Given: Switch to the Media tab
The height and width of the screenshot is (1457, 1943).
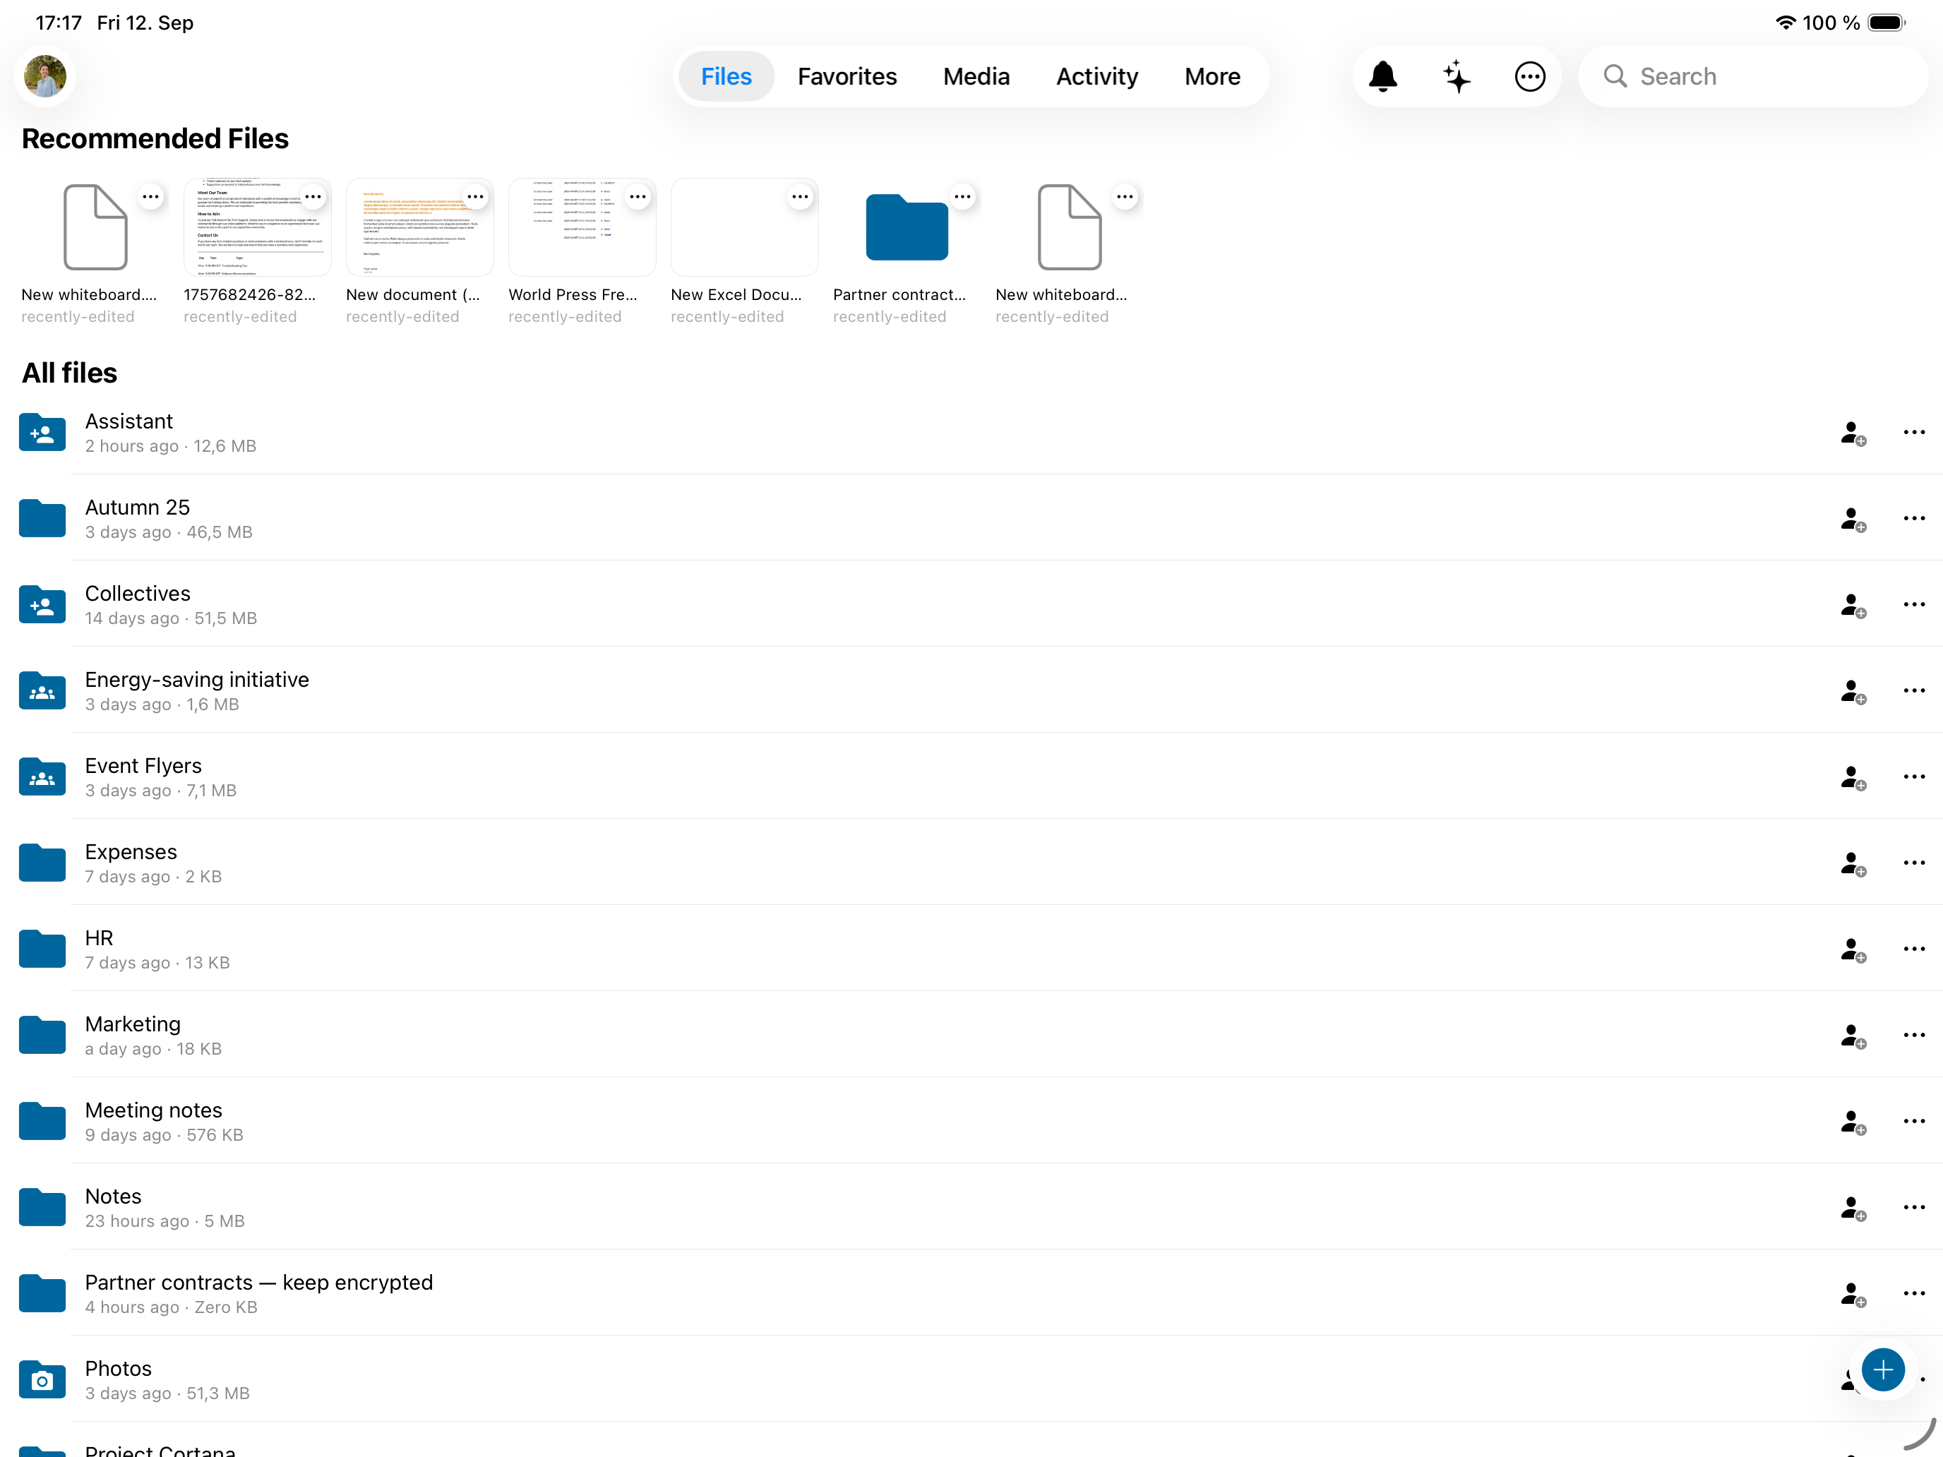Looking at the screenshot, I should [x=976, y=76].
